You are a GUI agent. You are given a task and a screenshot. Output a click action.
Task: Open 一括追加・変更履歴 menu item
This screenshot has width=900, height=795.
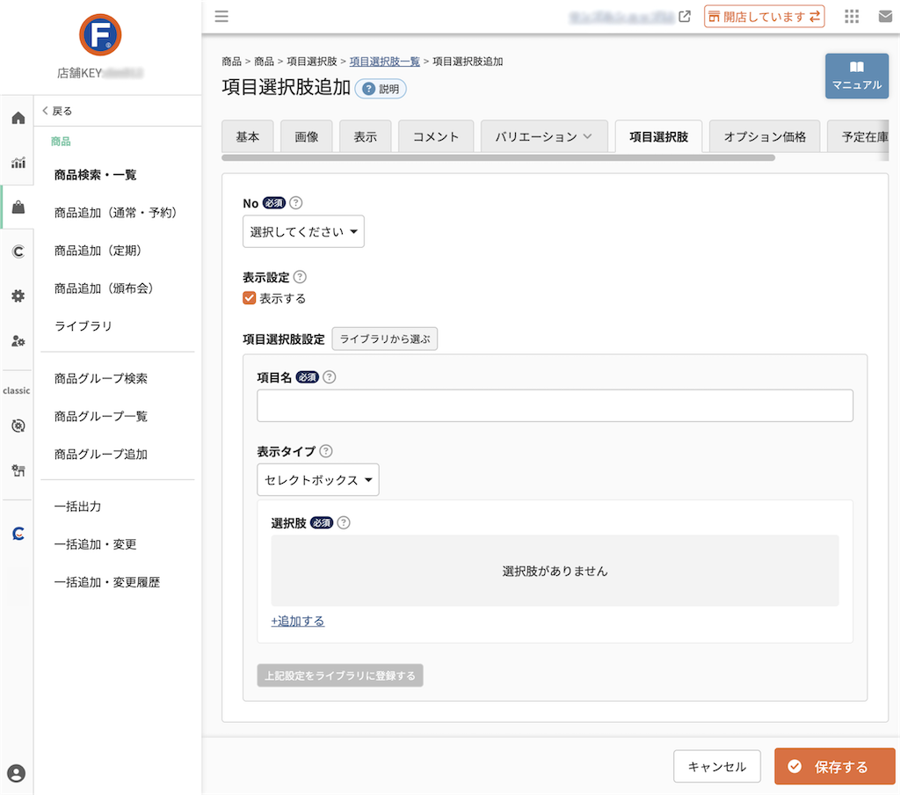106,582
